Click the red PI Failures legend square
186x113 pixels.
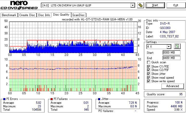click(x=52, y=99)
